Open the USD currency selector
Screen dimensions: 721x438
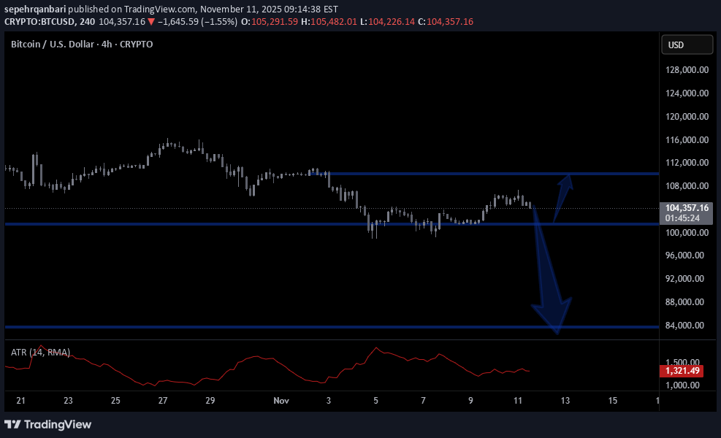coord(687,45)
